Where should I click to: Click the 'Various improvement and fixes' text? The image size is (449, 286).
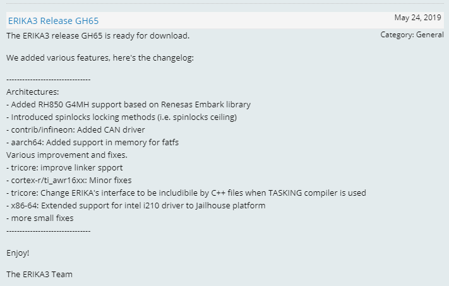coord(67,155)
